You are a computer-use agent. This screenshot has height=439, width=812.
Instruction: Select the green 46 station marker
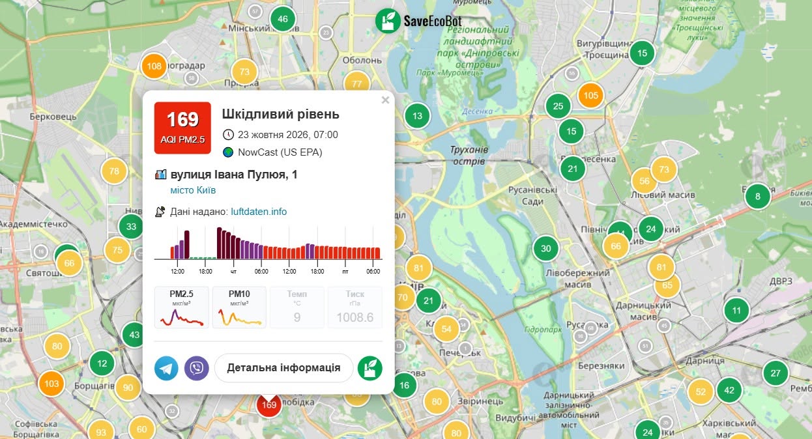[x=283, y=19]
